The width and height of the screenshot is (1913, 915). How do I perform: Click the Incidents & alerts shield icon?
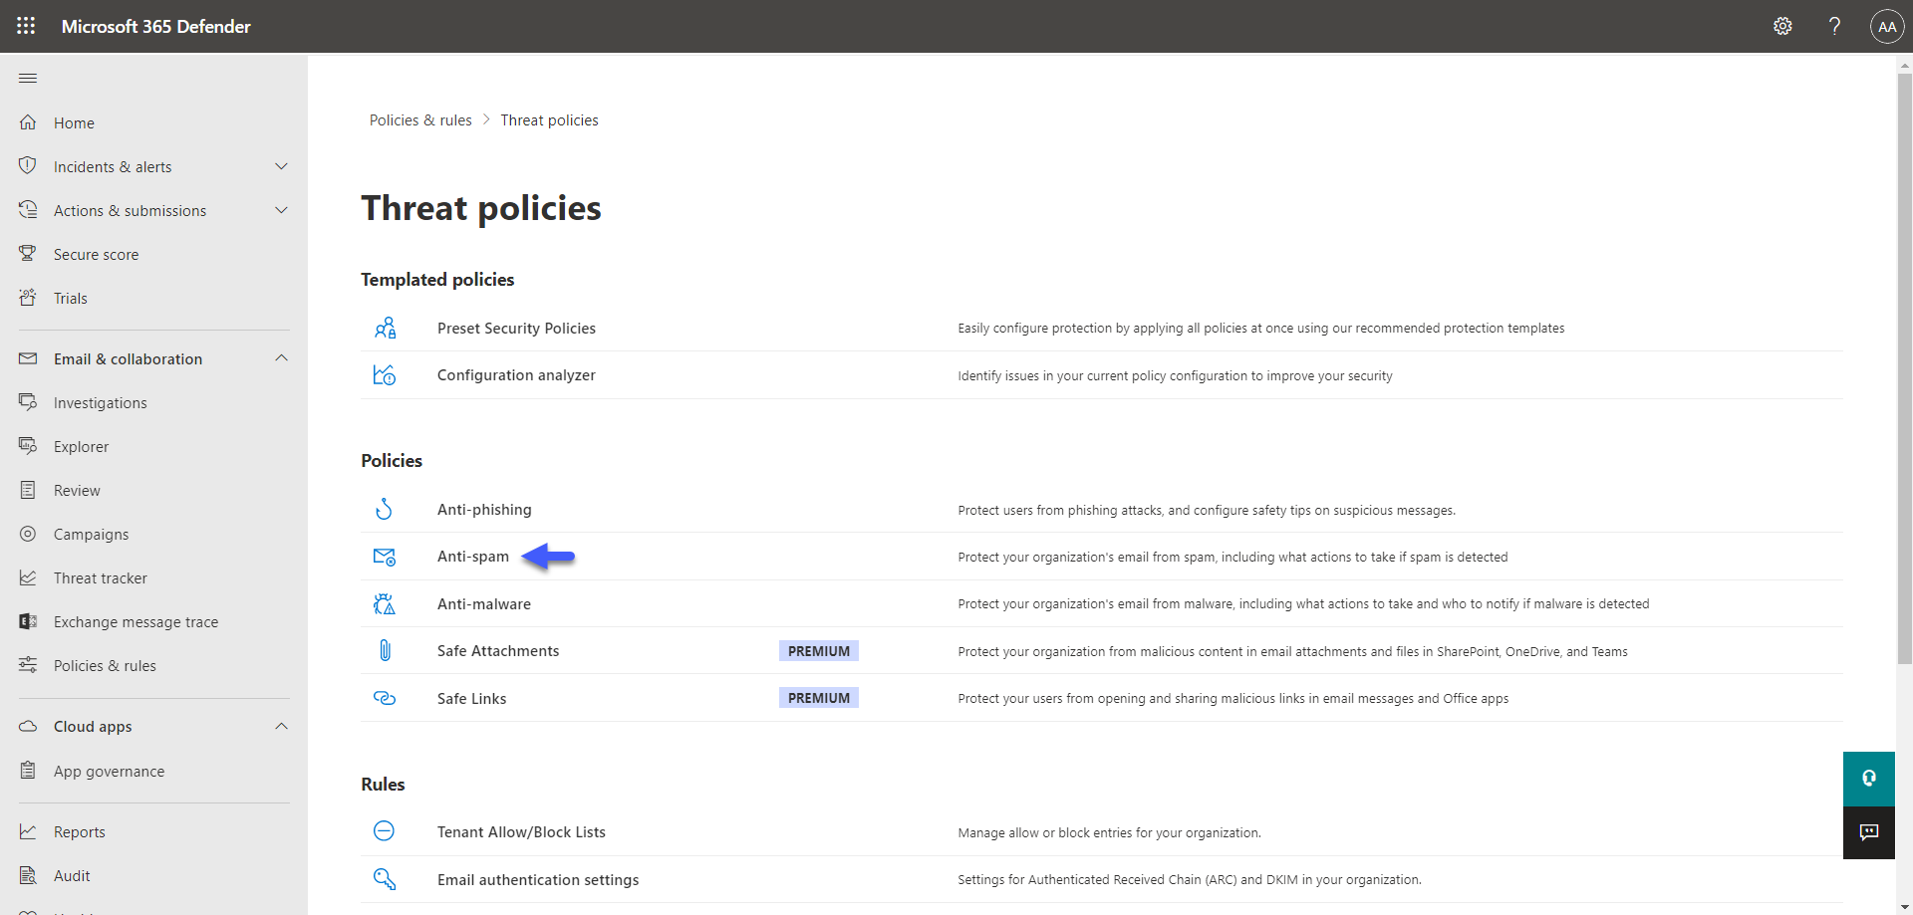(28, 166)
